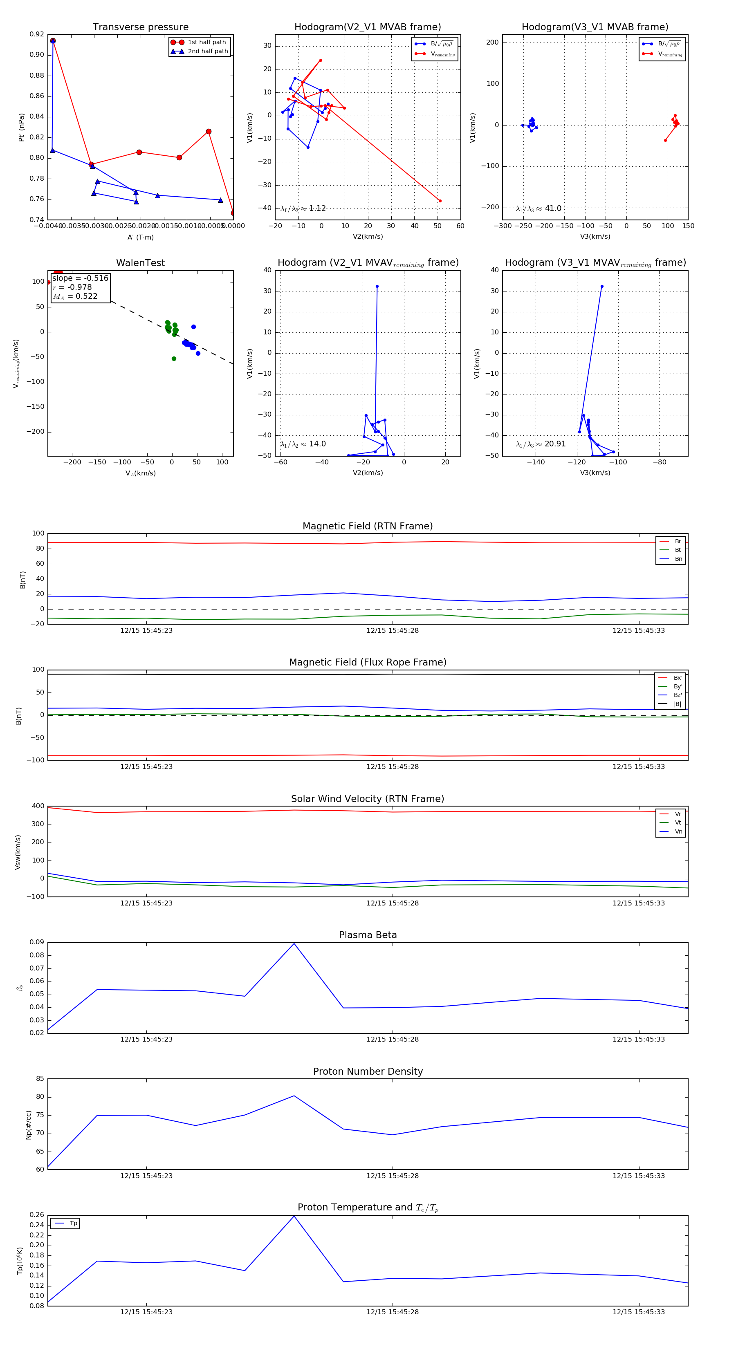Click the peak of the Proton Temperature curve
736x1349 pixels.
[294, 1216]
